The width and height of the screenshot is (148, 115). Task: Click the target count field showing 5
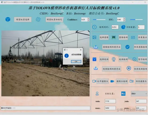coord(141,27)
